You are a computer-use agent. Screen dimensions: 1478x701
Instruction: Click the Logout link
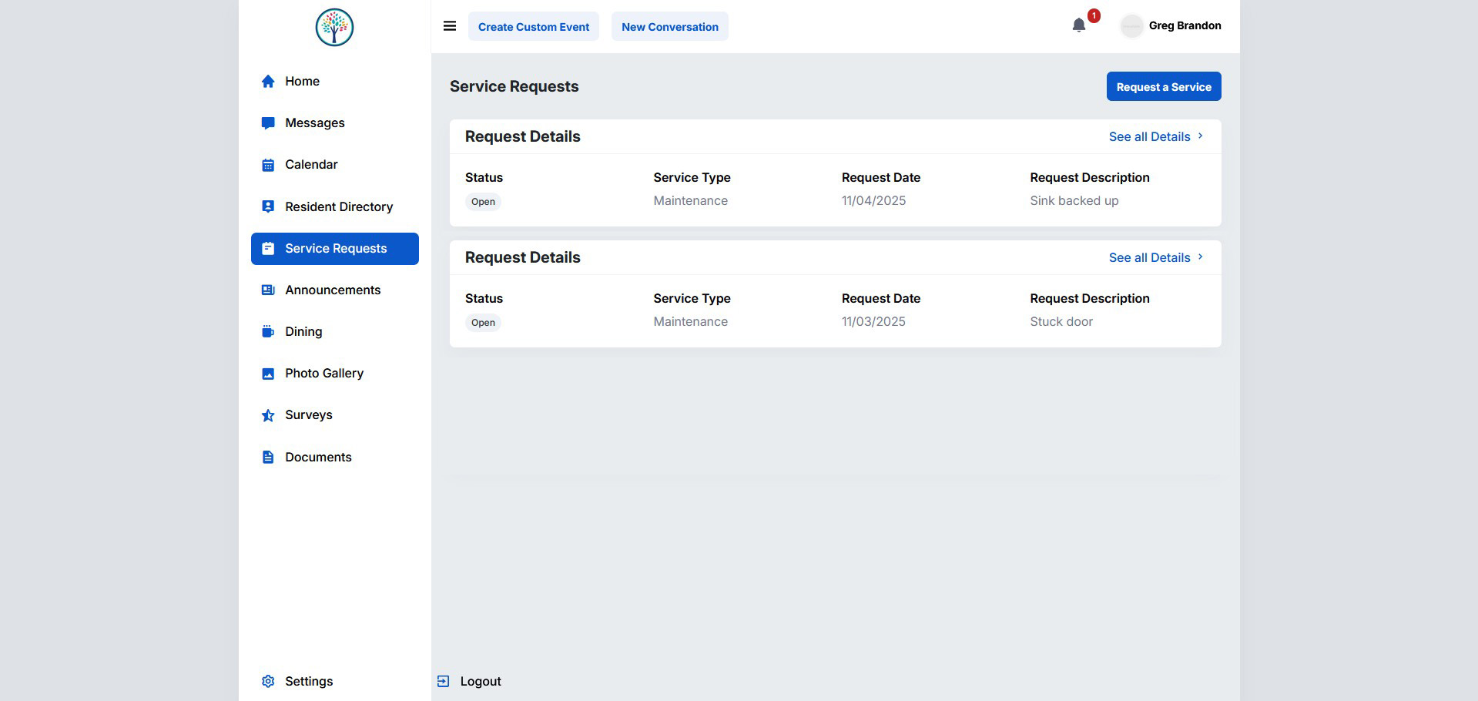[x=481, y=682]
